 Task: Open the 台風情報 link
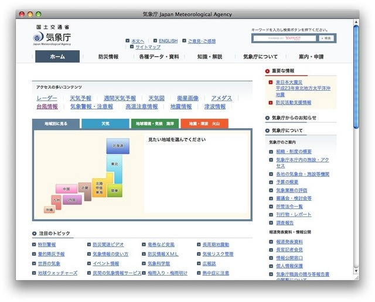(47, 107)
